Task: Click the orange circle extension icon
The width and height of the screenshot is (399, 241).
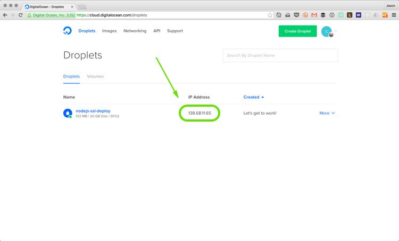Action: [305, 15]
